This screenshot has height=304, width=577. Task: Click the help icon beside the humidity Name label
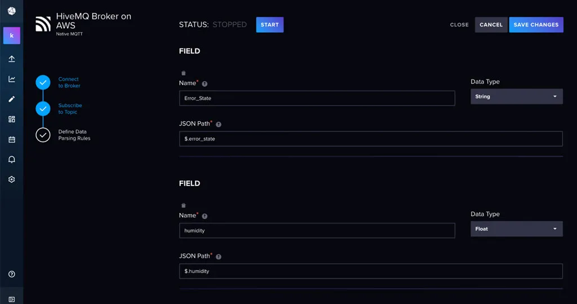pyautogui.click(x=205, y=216)
